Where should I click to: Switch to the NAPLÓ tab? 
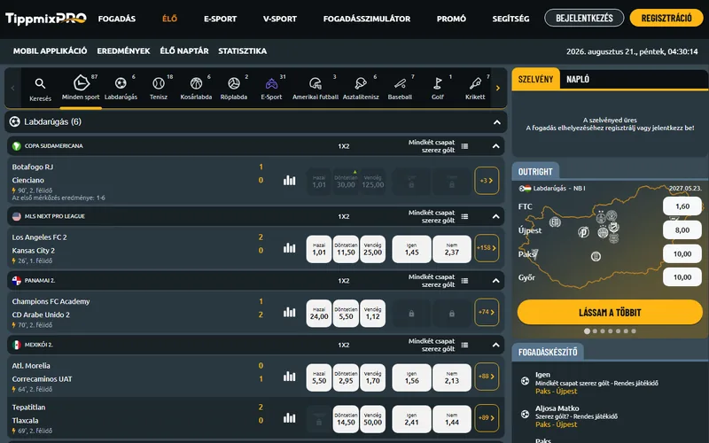578,79
